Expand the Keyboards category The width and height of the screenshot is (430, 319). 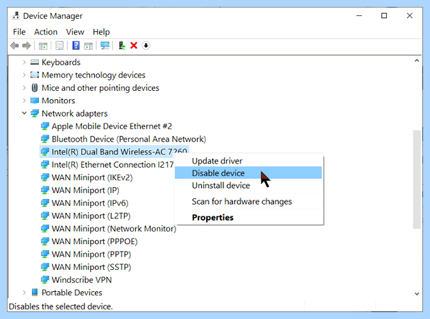24,62
